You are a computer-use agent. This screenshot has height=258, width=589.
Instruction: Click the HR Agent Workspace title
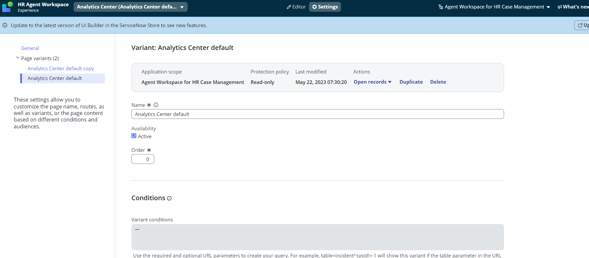pyautogui.click(x=43, y=5)
